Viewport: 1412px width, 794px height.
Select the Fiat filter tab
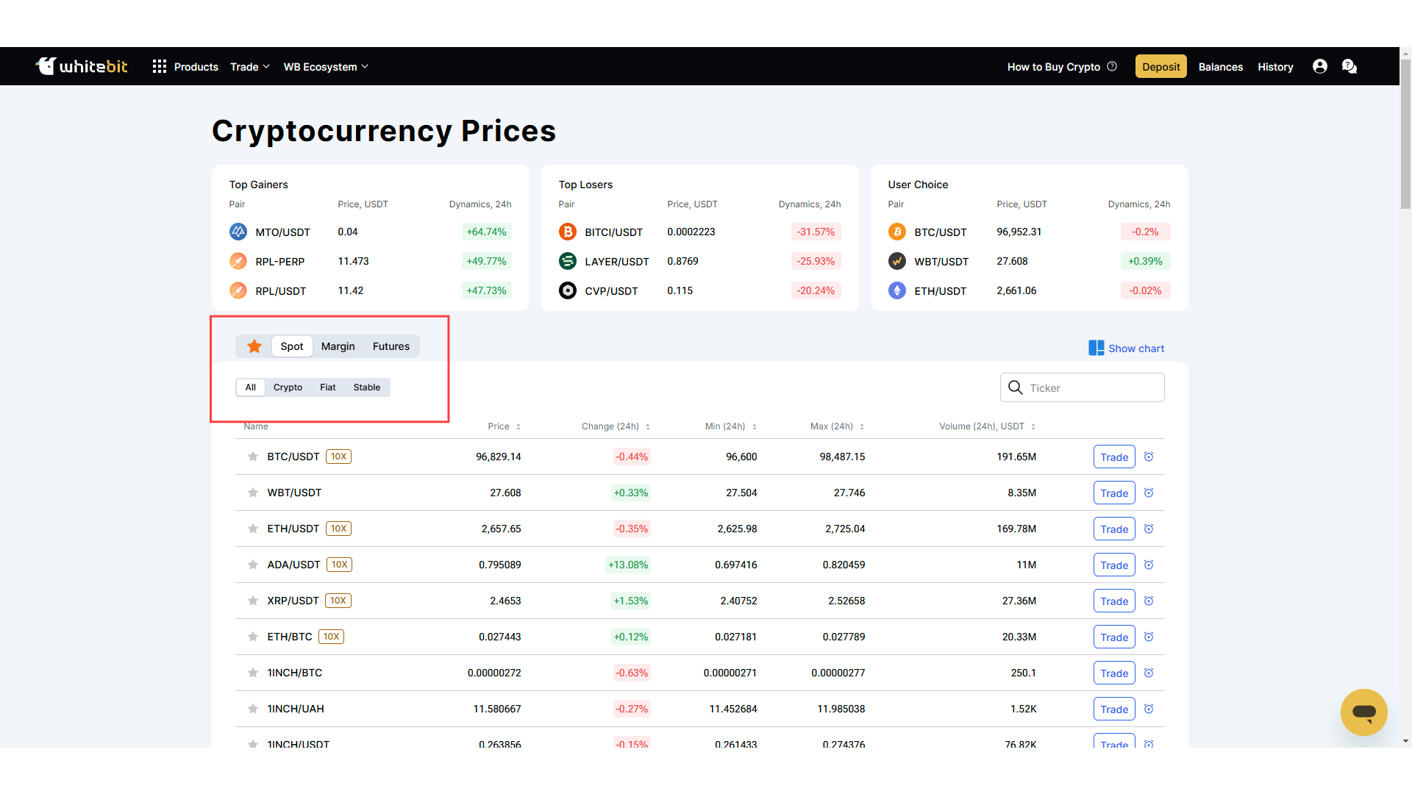(x=328, y=387)
